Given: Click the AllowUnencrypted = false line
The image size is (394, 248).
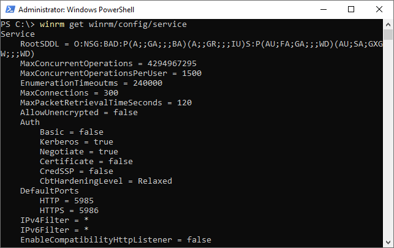Looking at the screenshot, I should click(79, 113).
